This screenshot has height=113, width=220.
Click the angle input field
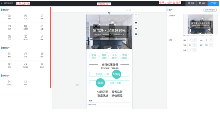point(190,50)
